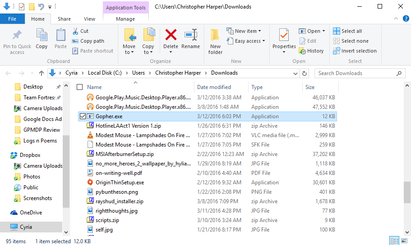Click the Copy icon in ribbon
The height and width of the screenshot is (245, 411).
click(x=42, y=35)
